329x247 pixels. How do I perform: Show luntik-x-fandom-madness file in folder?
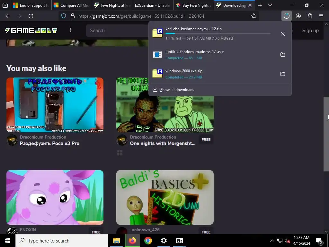click(283, 55)
